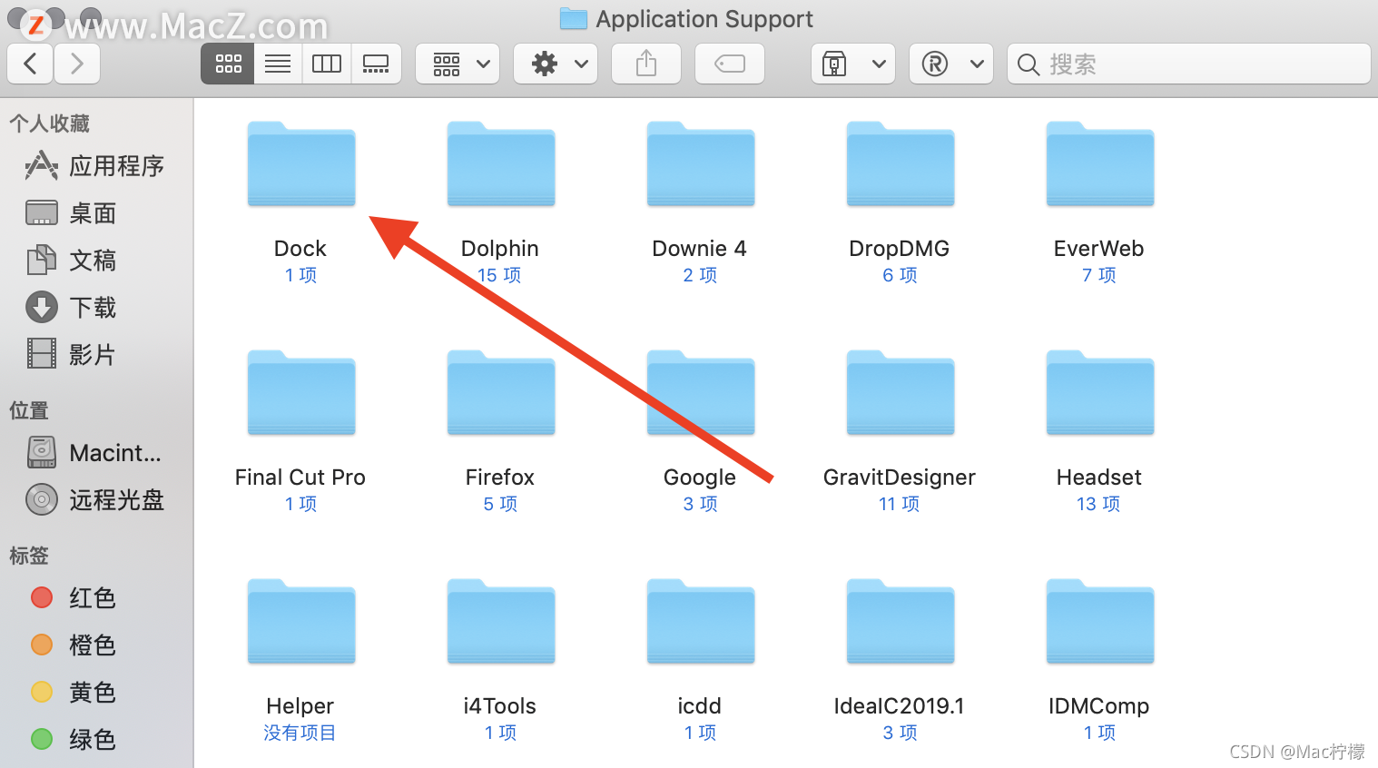The image size is (1378, 768).
Task: Click the Edit Tags toolbar button
Action: point(730,64)
